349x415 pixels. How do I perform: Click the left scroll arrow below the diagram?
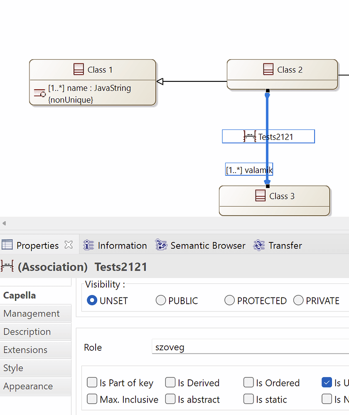click(4, 223)
